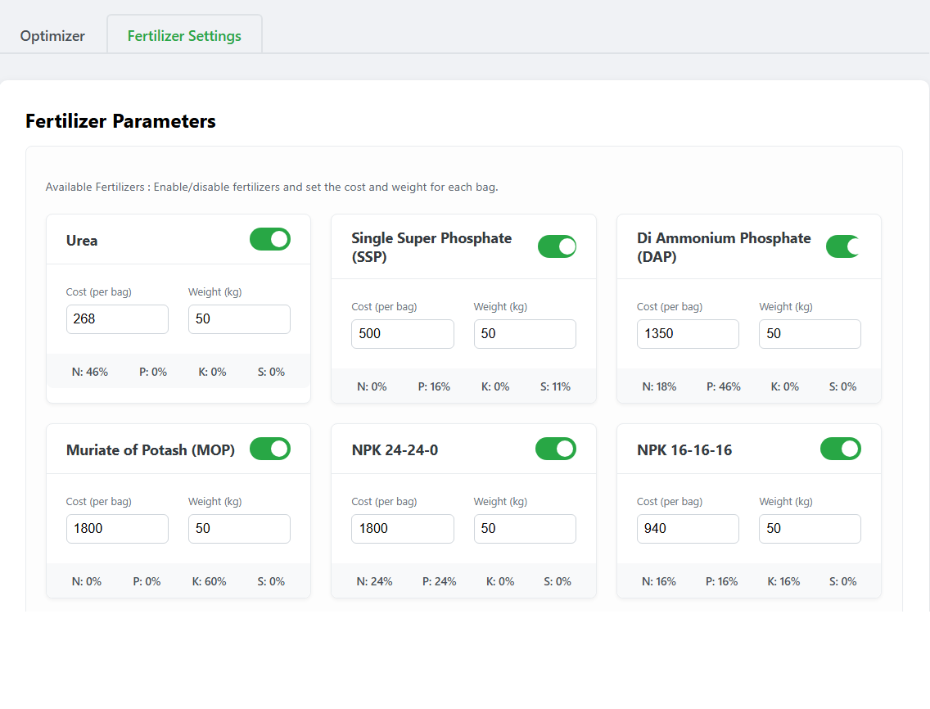Click NPK 24-24-0 weight field
Screen dimensions: 930x709
click(x=525, y=529)
